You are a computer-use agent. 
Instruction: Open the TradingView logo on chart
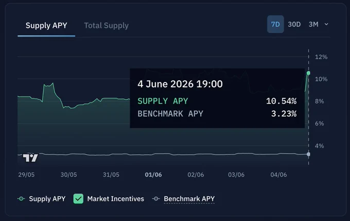pos(30,158)
